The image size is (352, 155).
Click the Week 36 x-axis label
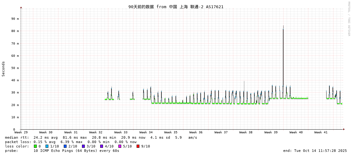point(196,132)
